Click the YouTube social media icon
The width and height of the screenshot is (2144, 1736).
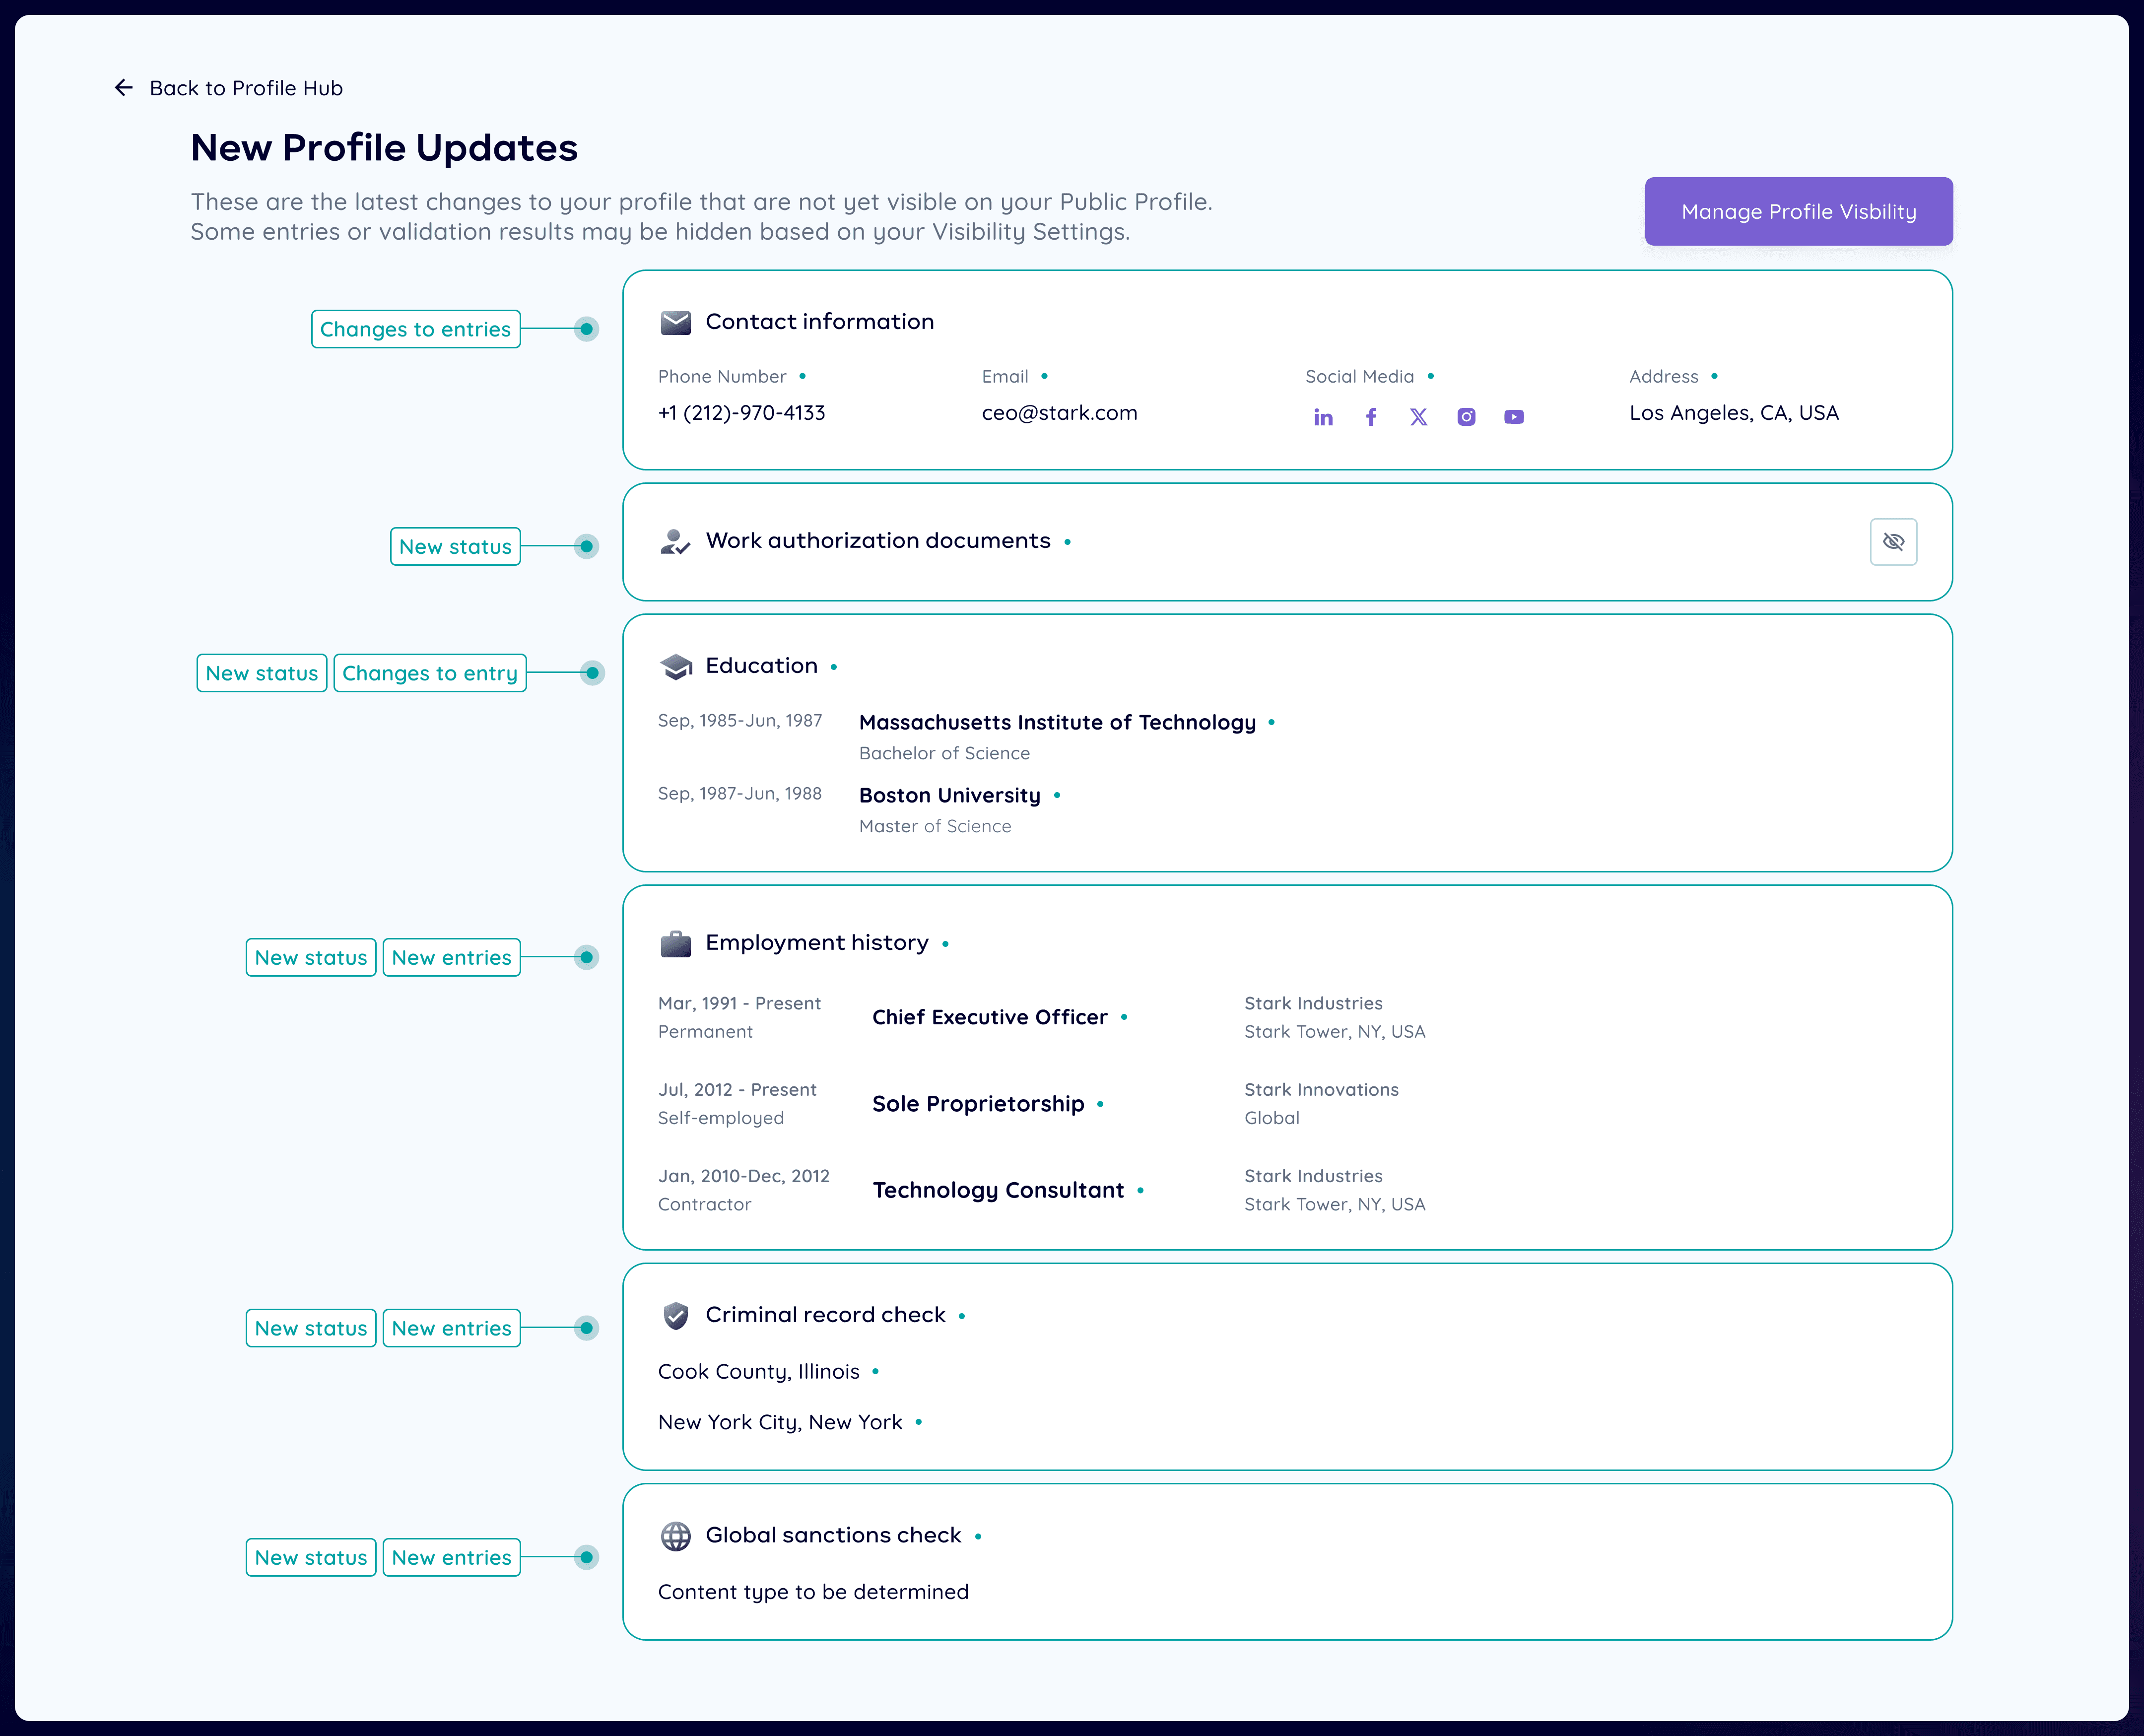[1513, 417]
